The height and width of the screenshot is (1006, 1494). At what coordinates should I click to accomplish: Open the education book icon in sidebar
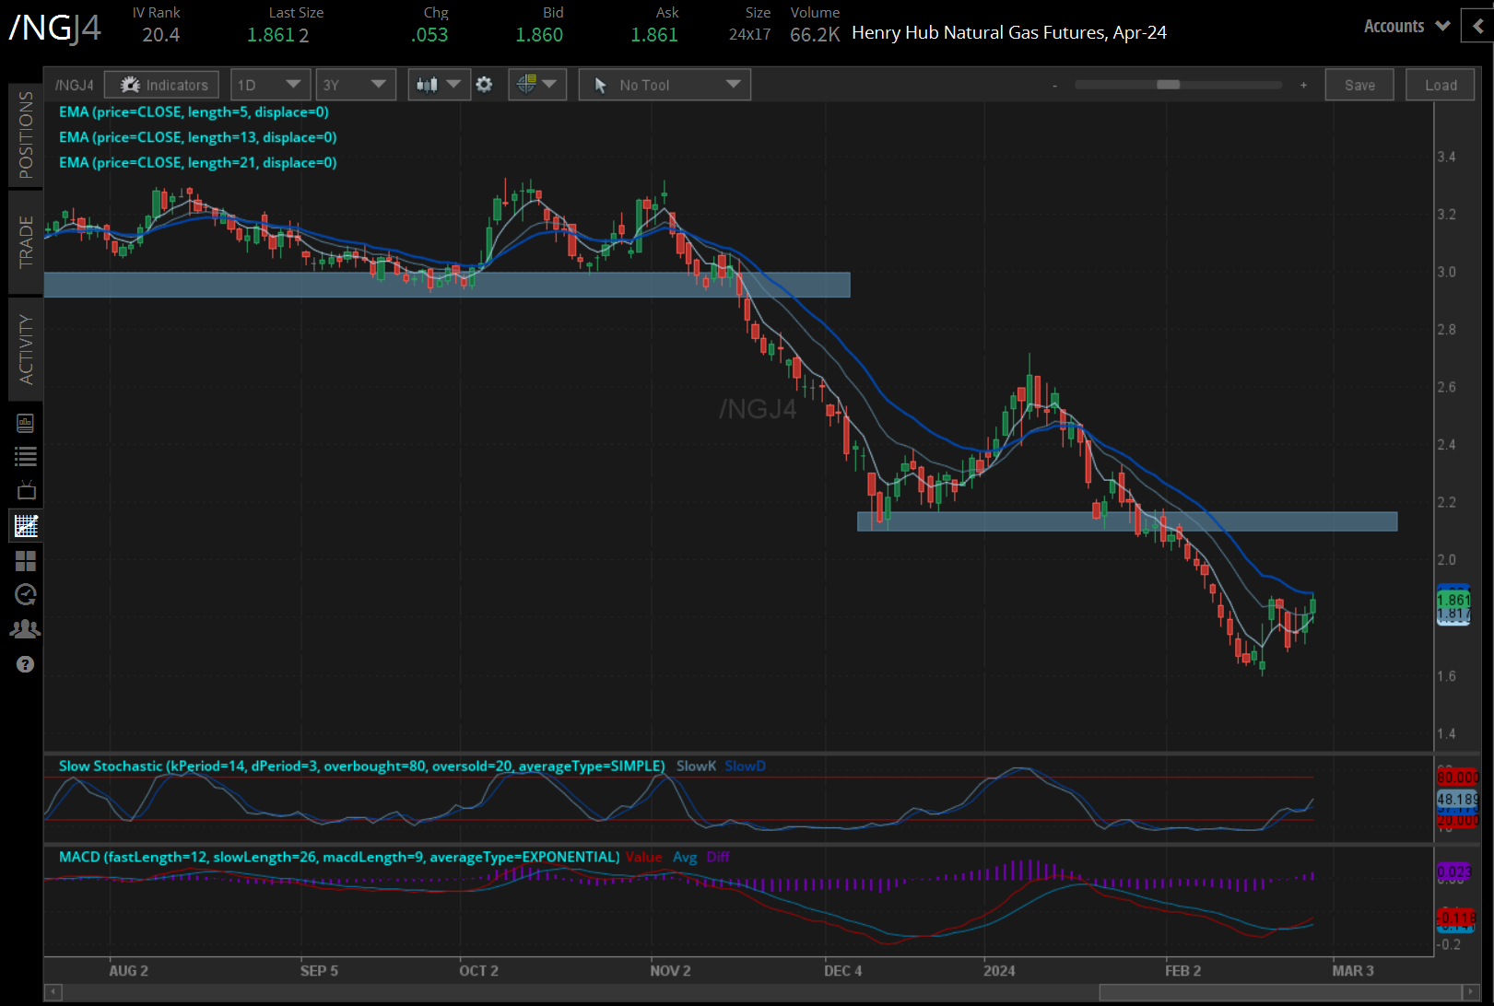pos(26,423)
